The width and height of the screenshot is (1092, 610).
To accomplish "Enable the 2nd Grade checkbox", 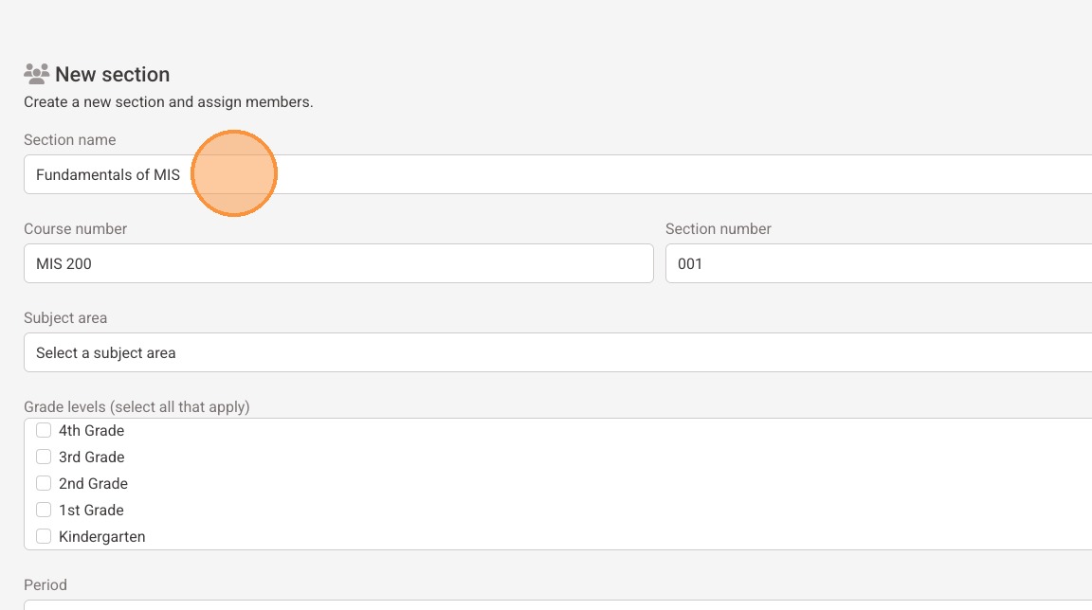I will 44,483.
